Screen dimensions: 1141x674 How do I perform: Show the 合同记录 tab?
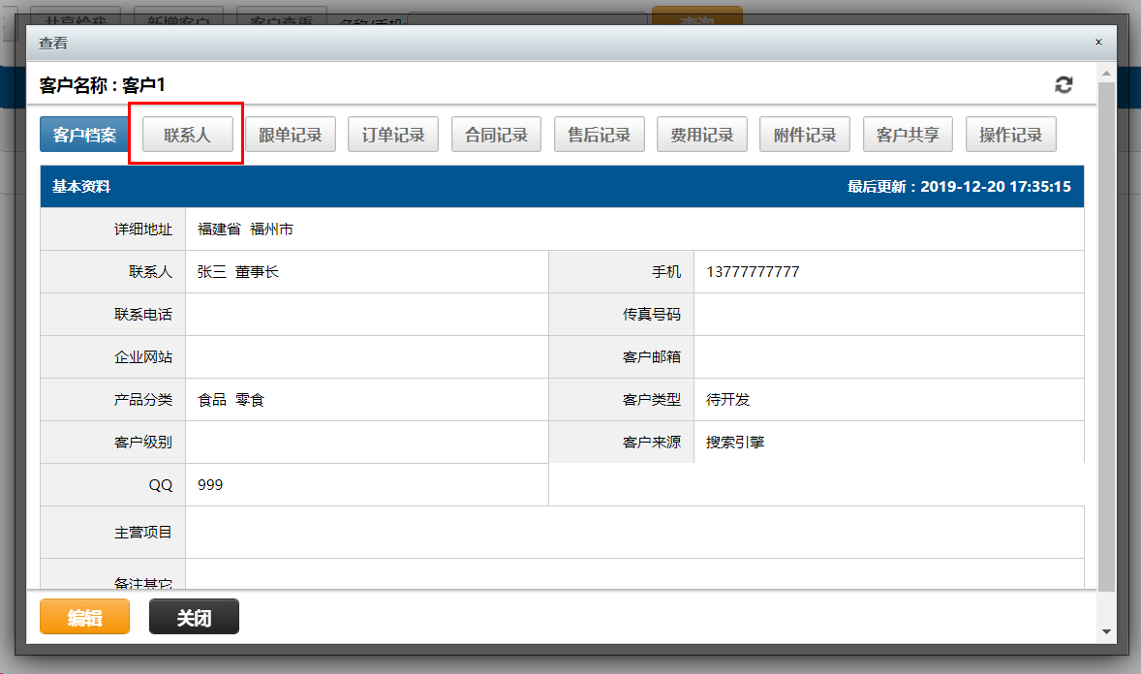[x=496, y=135]
